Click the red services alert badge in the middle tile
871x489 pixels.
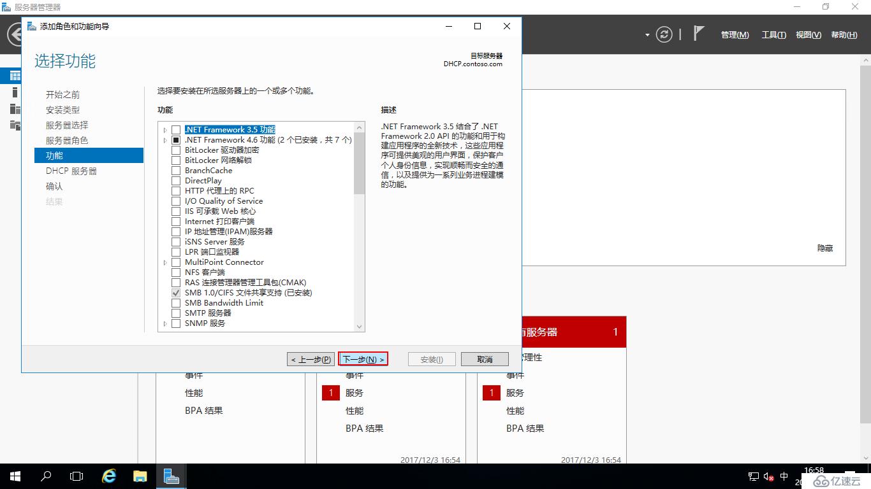coord(330,393)
